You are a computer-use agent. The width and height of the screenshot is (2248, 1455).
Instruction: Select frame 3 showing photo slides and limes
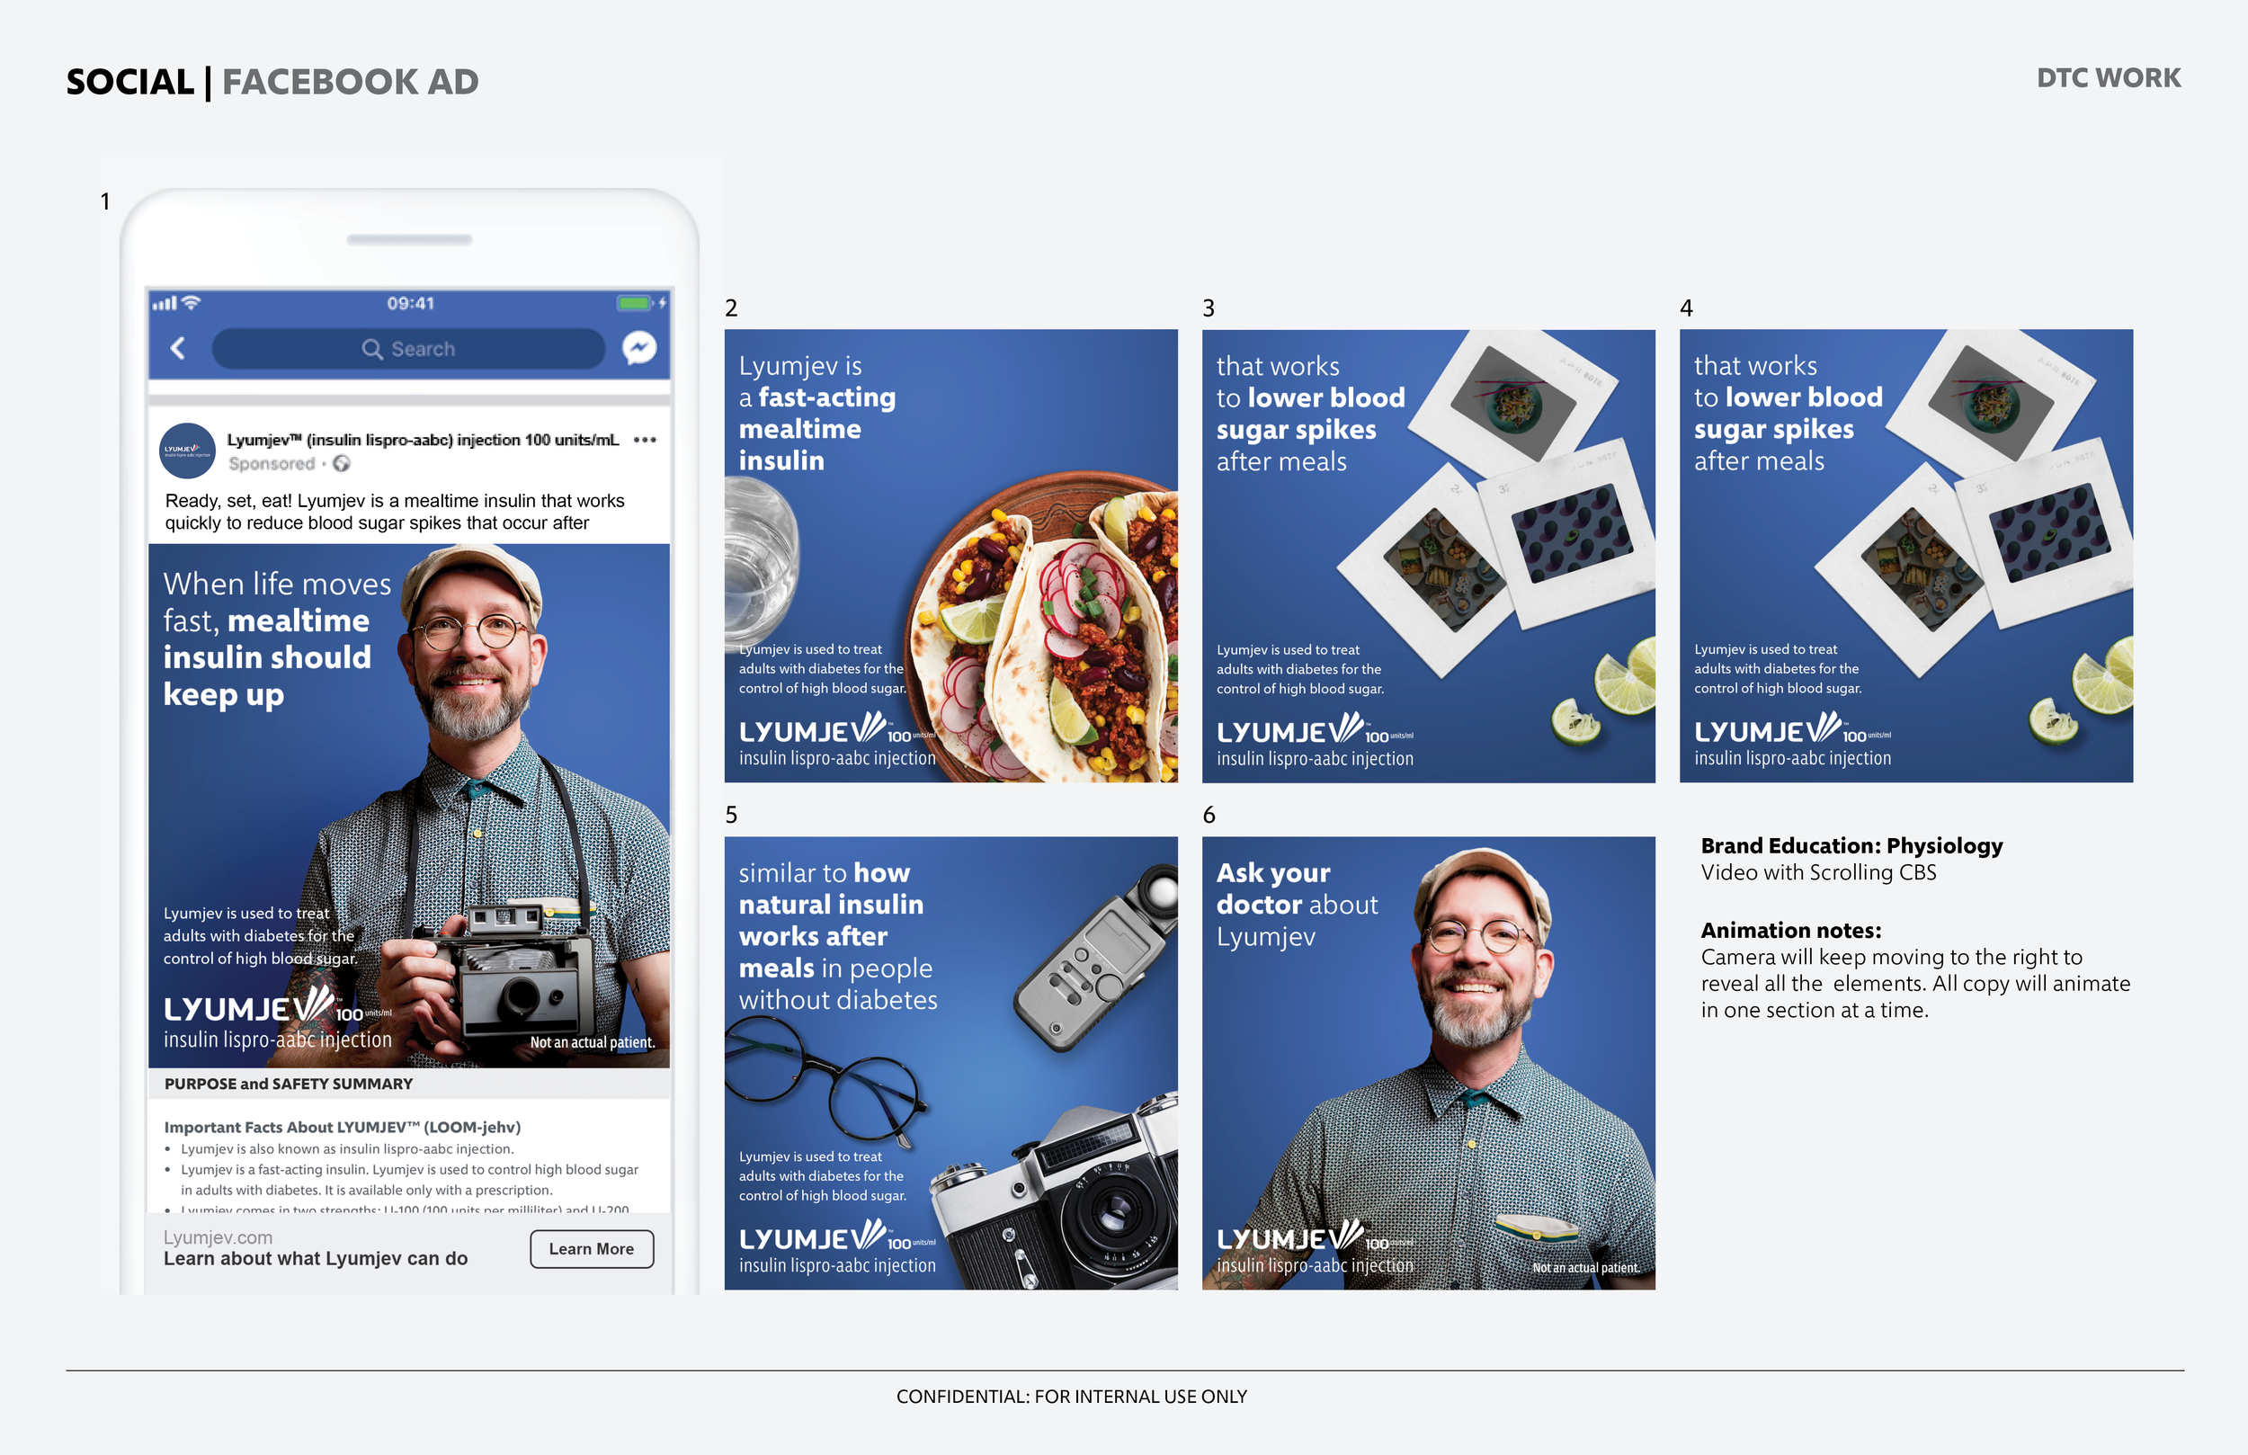1429,556
